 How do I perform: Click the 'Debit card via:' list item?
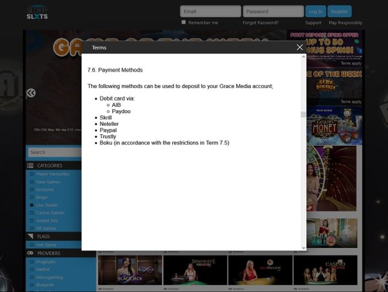117,99
